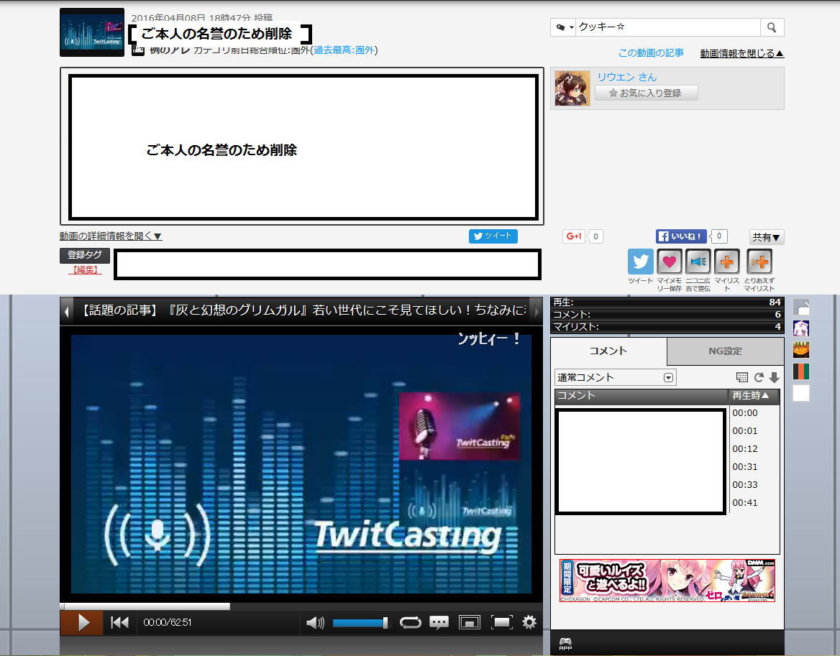Add to temporary Mylist icon
Image resolution: width=840 pixels, height=656 pixels.
point(759,262)
